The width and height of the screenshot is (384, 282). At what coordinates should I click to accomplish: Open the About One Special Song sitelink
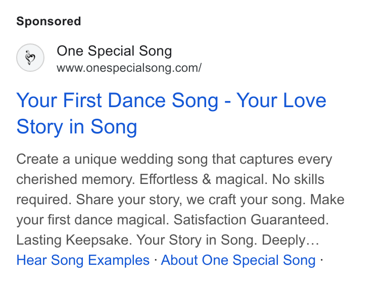pos(238,260)
